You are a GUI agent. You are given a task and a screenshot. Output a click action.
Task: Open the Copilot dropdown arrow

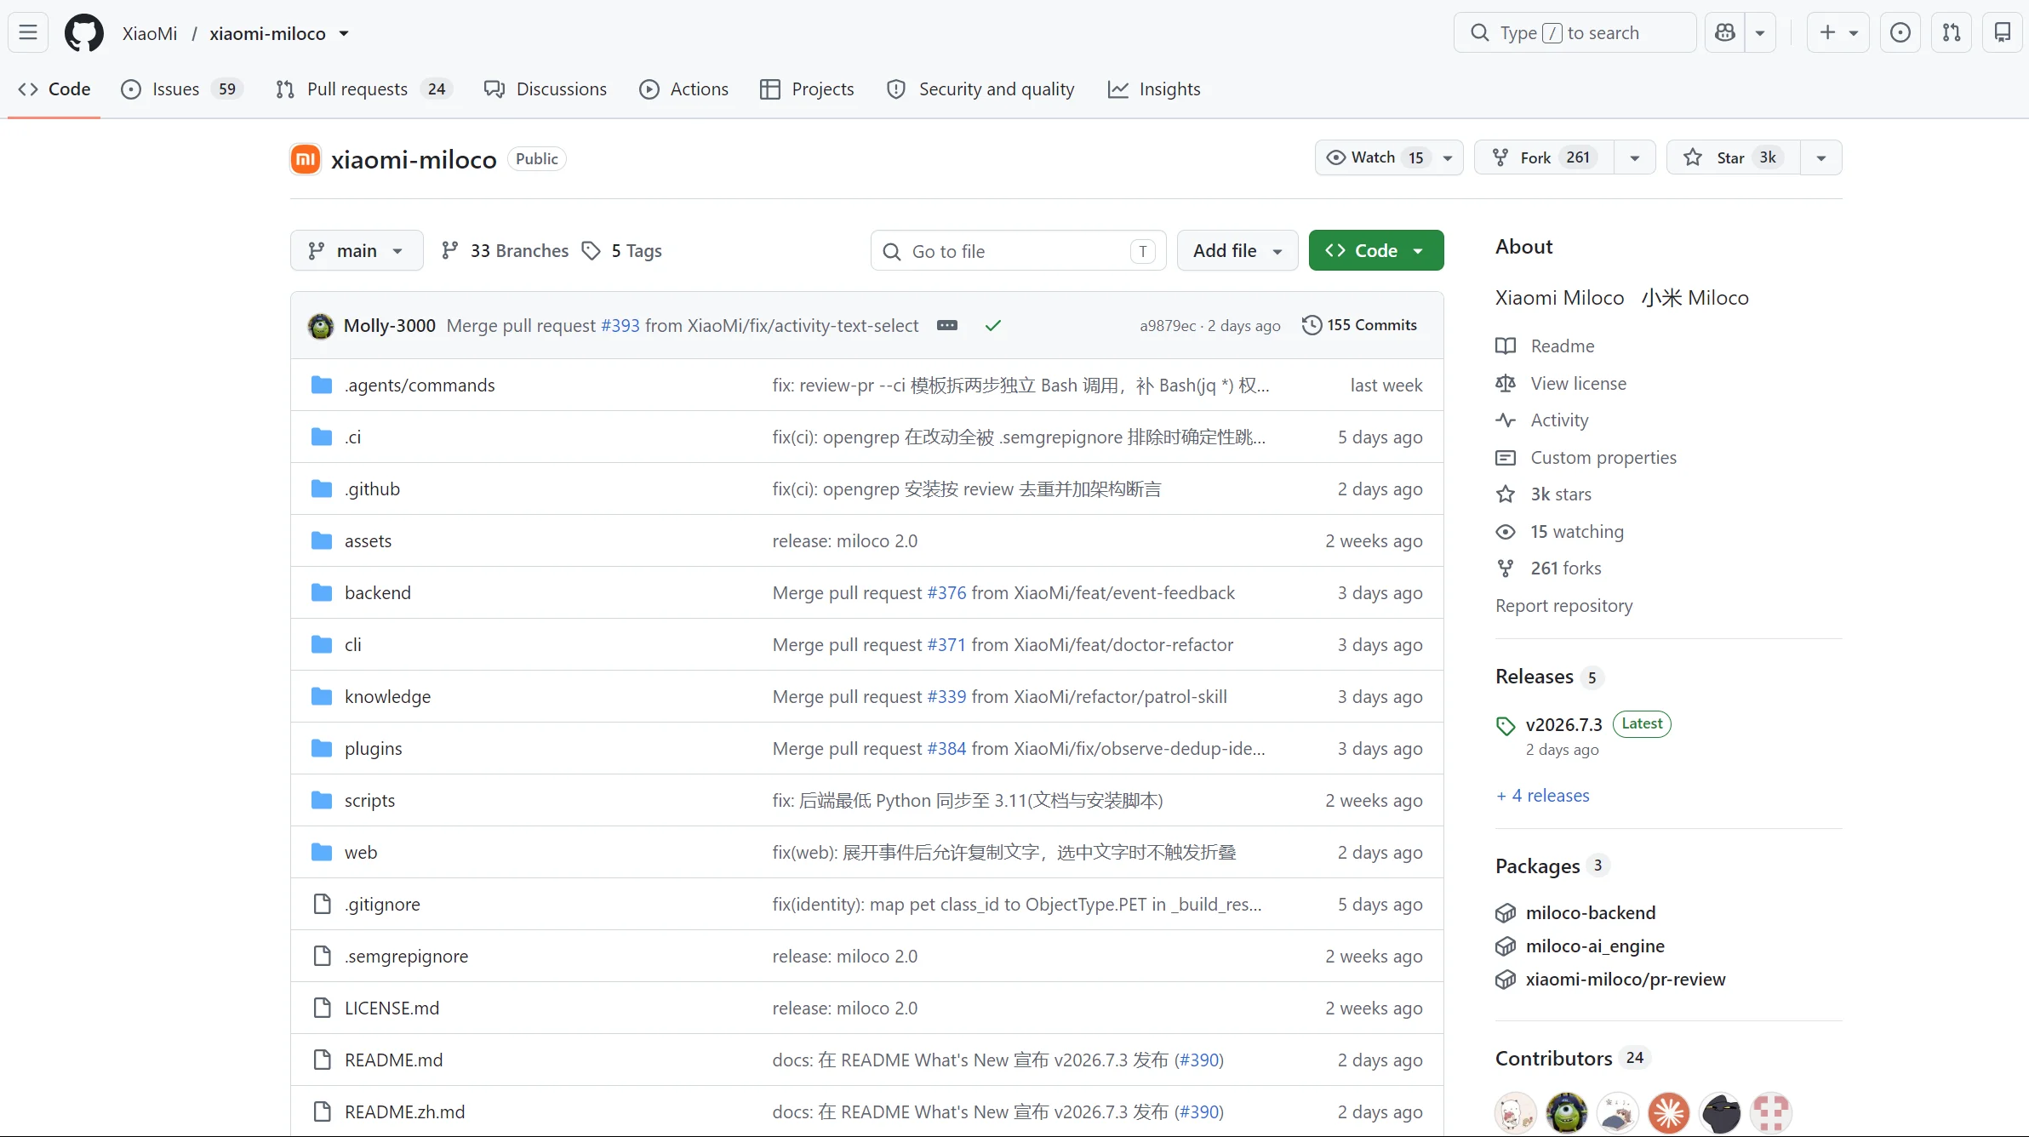pos(1760,33)
